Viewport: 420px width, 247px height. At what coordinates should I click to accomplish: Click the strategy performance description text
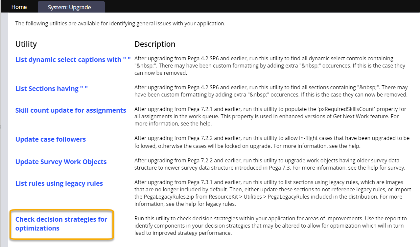point(269,226)
